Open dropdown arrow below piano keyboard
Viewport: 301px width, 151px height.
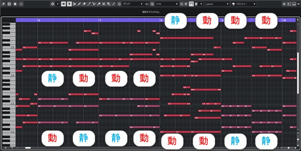pos(12,148)
